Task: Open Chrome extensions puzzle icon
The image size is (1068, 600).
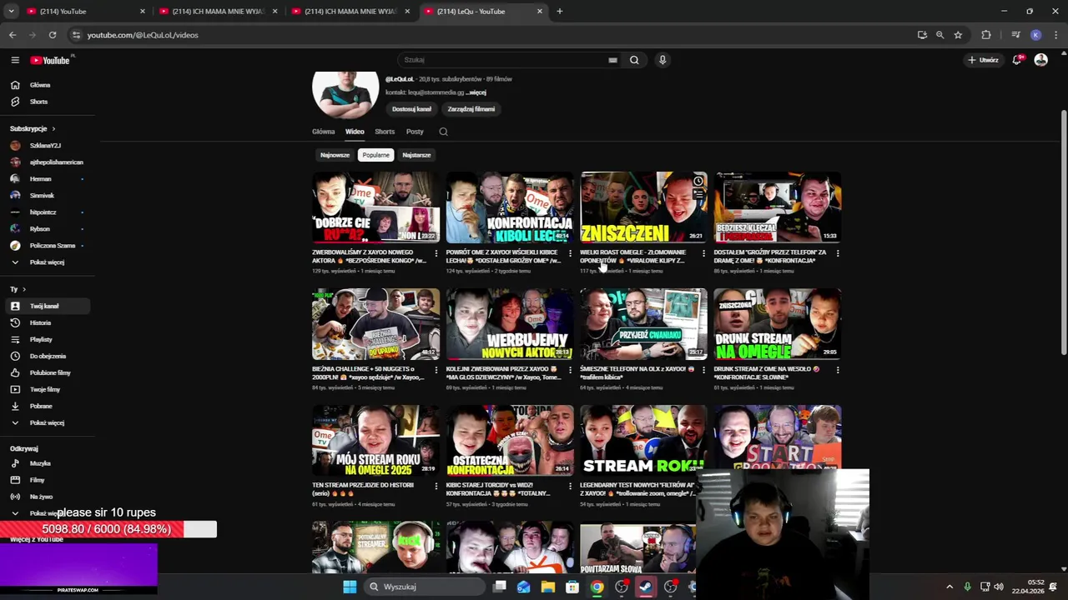Action: coord(986,35)
